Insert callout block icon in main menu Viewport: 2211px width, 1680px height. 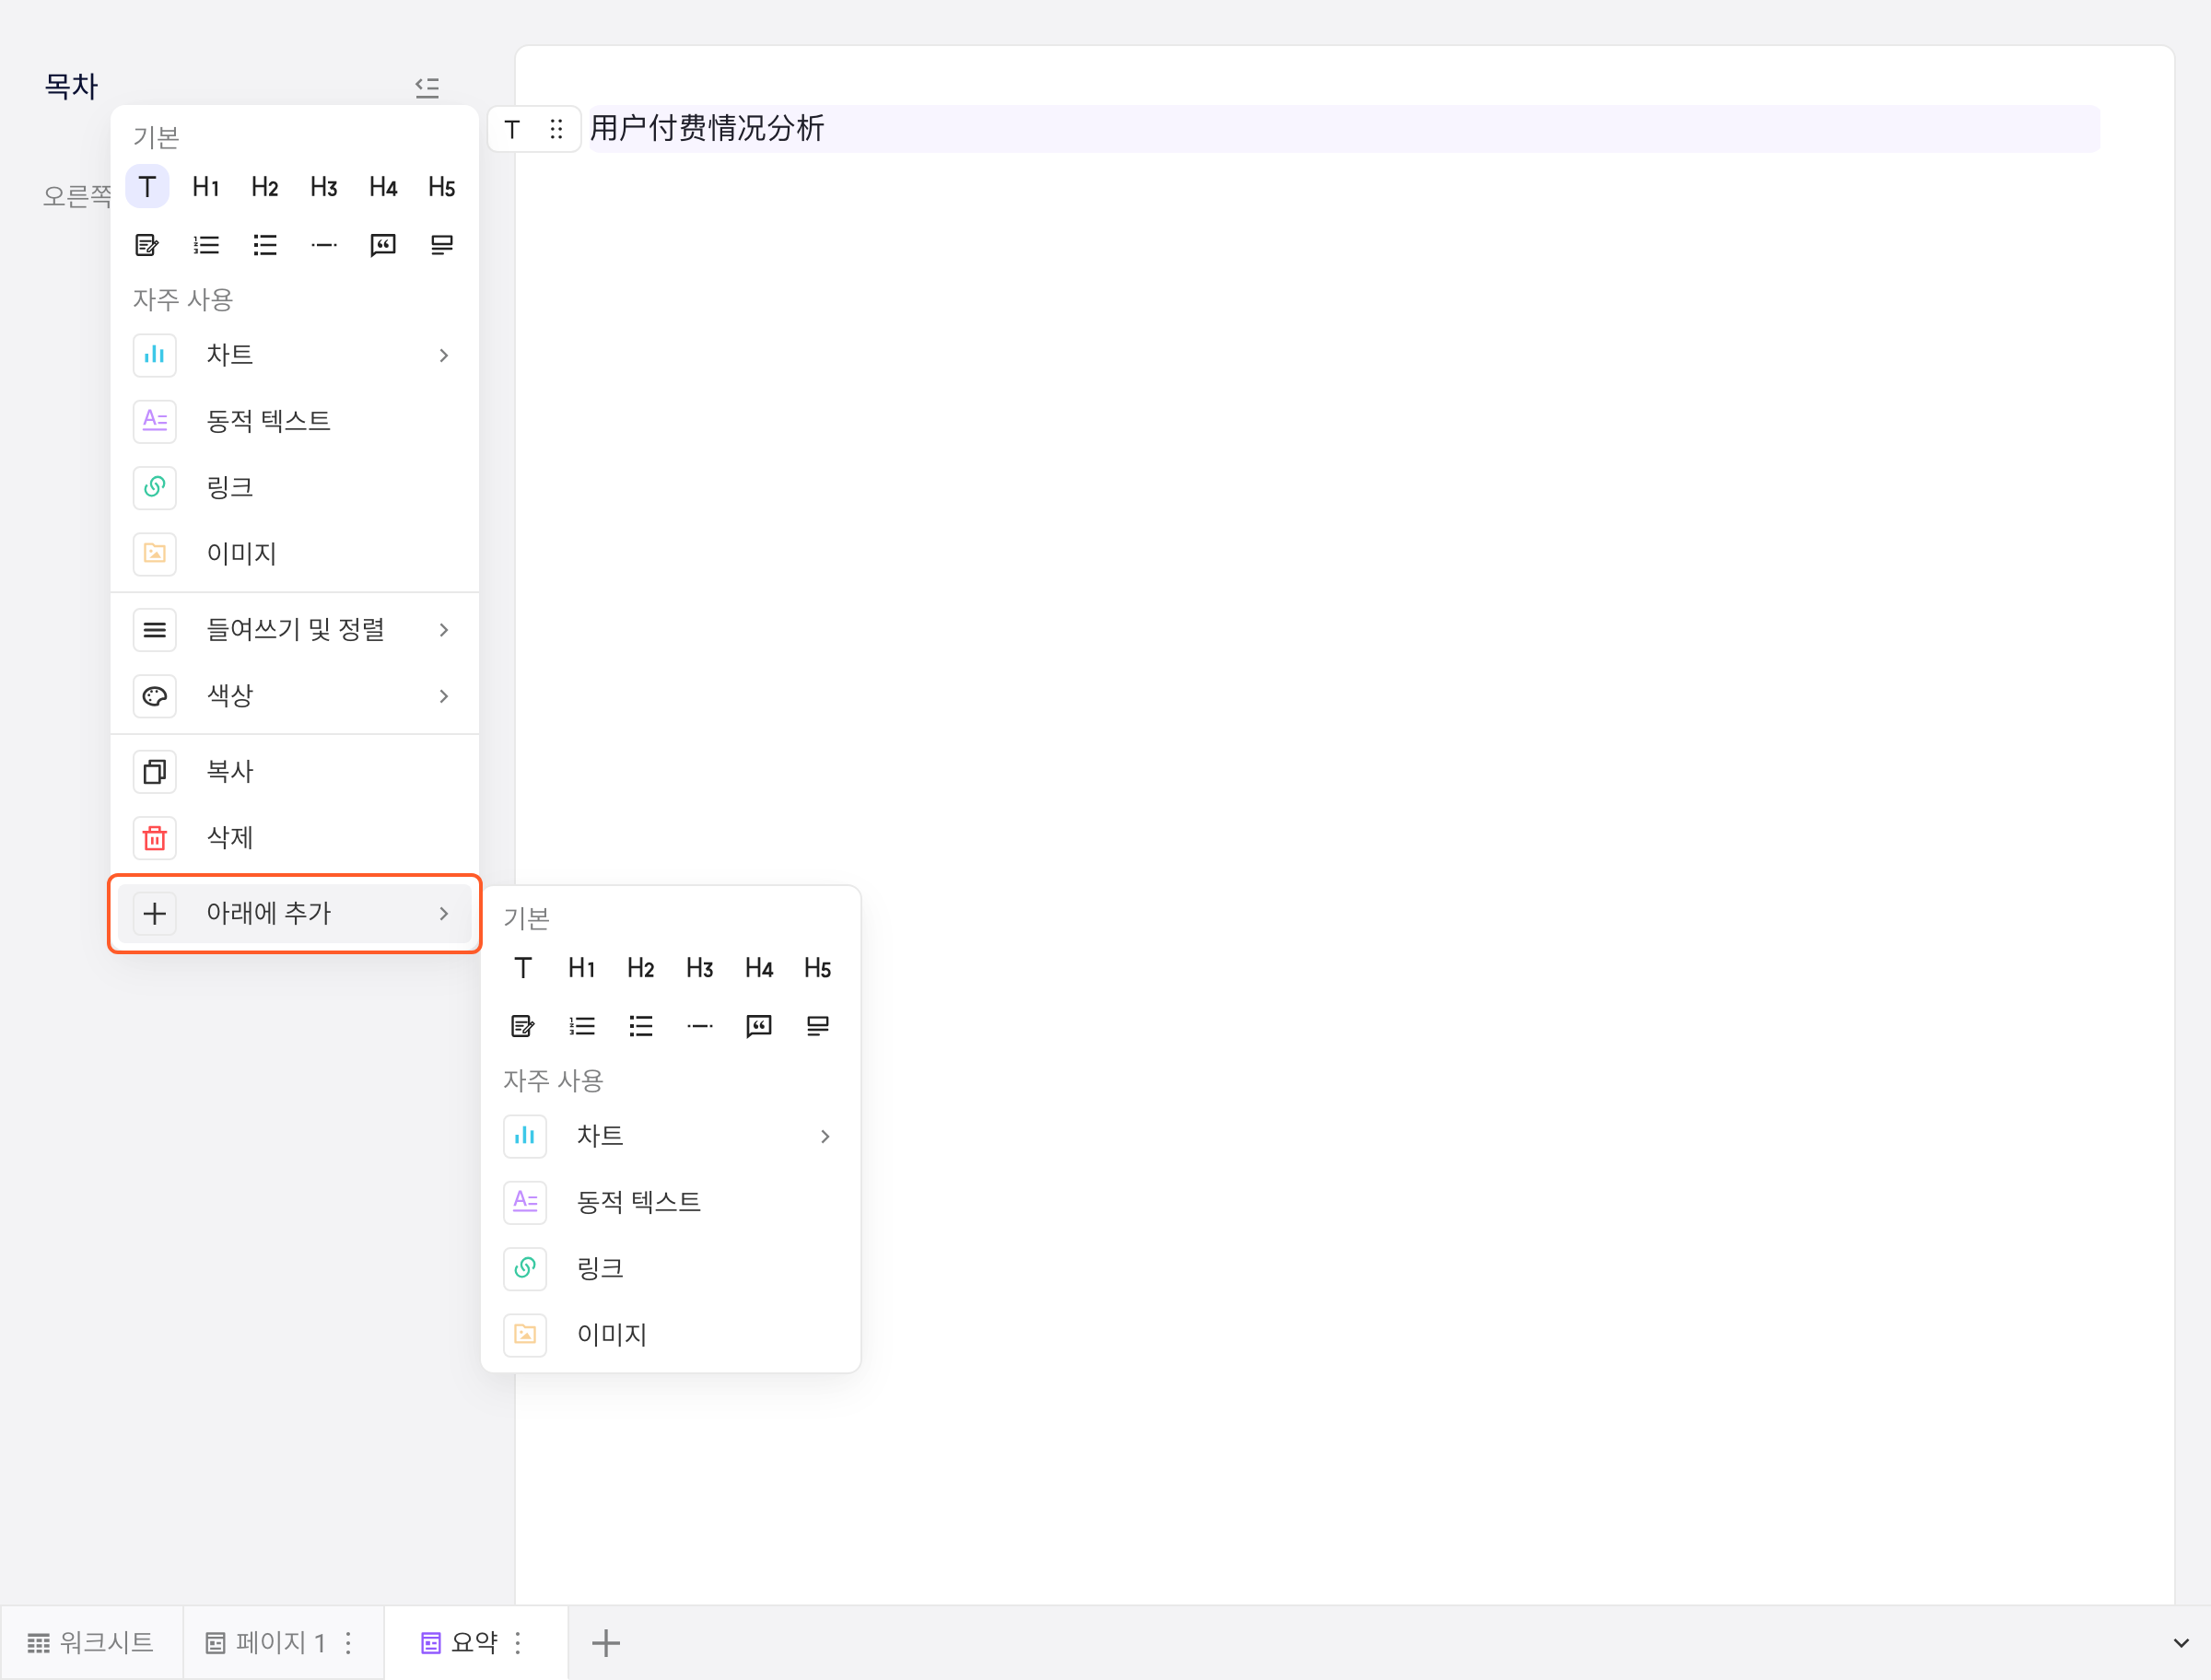pos(442,245)
